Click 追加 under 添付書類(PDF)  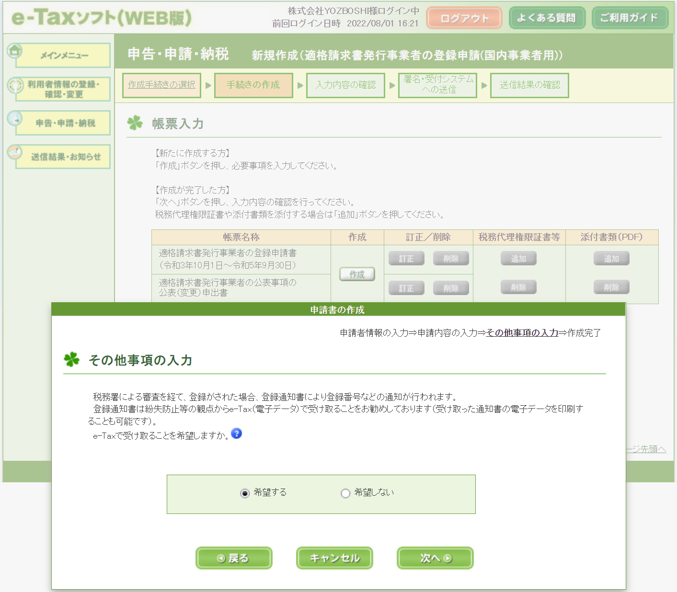click(x=611, y=259)
